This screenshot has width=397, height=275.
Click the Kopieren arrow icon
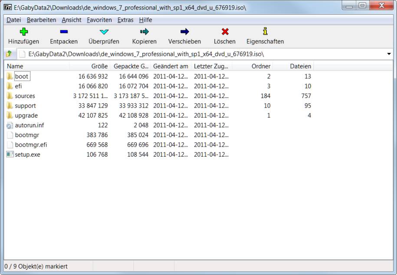point(144,32)
